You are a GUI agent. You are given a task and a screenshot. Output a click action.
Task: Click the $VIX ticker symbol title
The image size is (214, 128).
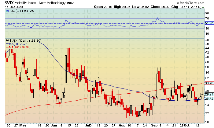pyautogui.click(x=9, y=3)
